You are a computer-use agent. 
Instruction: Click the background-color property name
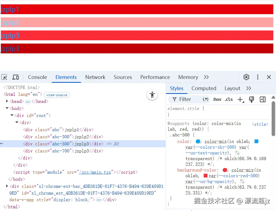[x=197, y=170]
